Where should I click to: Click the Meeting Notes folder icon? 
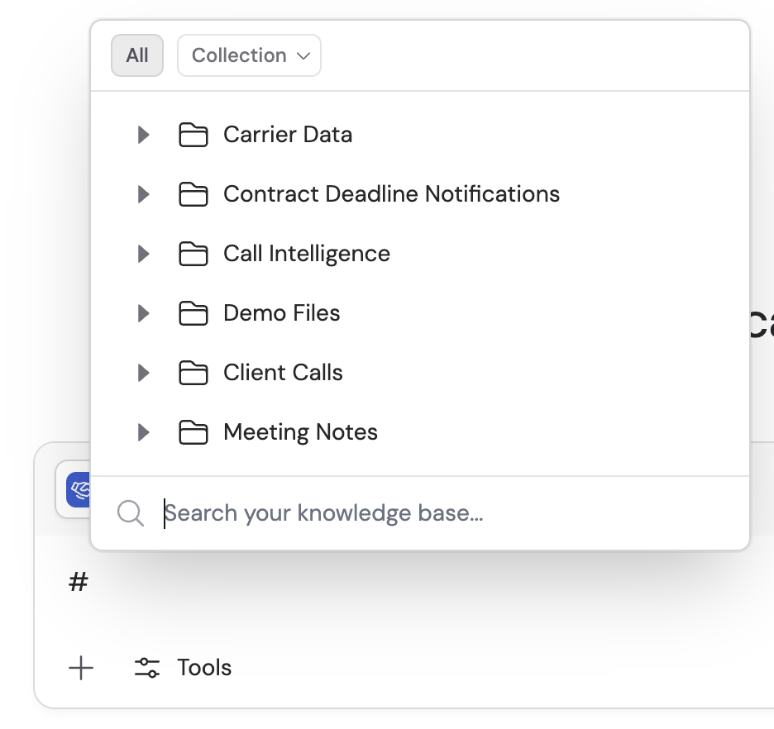193,432
